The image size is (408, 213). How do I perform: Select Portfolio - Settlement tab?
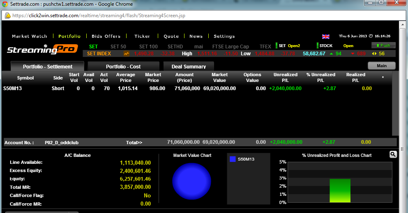coord(47,66)
